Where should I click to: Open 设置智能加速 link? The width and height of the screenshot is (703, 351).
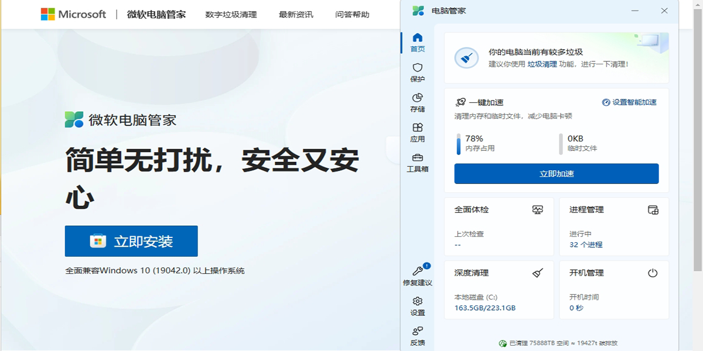(x=630, y=102)
